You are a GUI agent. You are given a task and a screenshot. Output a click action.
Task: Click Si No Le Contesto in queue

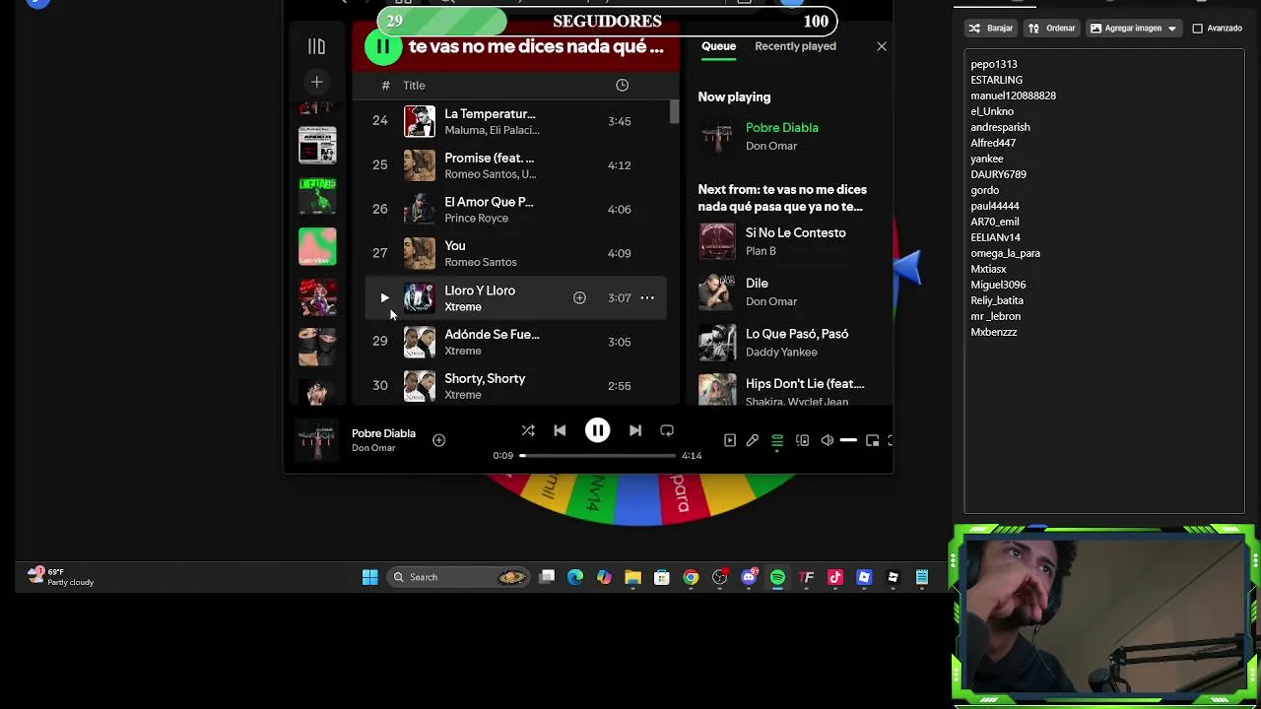tap(795, 233)
